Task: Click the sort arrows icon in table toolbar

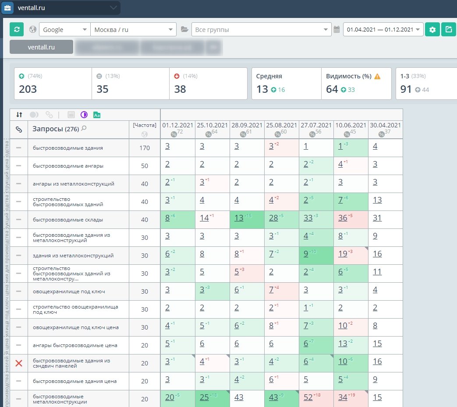Action: point(19,115)
